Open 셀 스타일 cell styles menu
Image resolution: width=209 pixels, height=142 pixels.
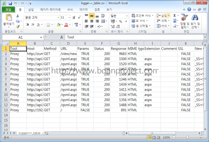(x=141, y=26)
